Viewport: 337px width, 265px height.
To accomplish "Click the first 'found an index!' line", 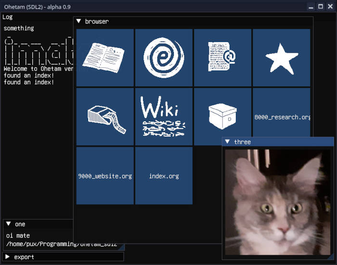I will click(x=29, y=75).
